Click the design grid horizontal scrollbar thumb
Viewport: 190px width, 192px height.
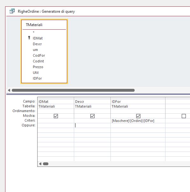click(46, 164)
